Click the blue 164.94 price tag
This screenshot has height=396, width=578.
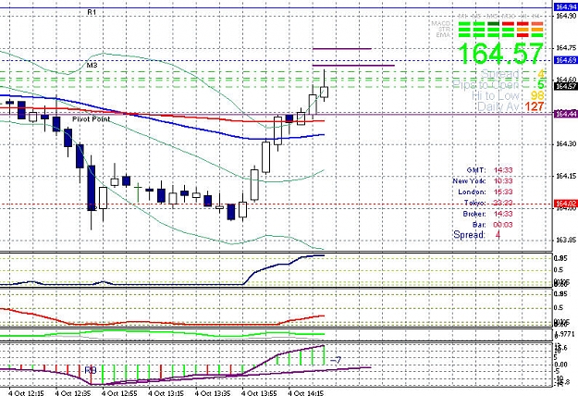(x=566, y=7)
